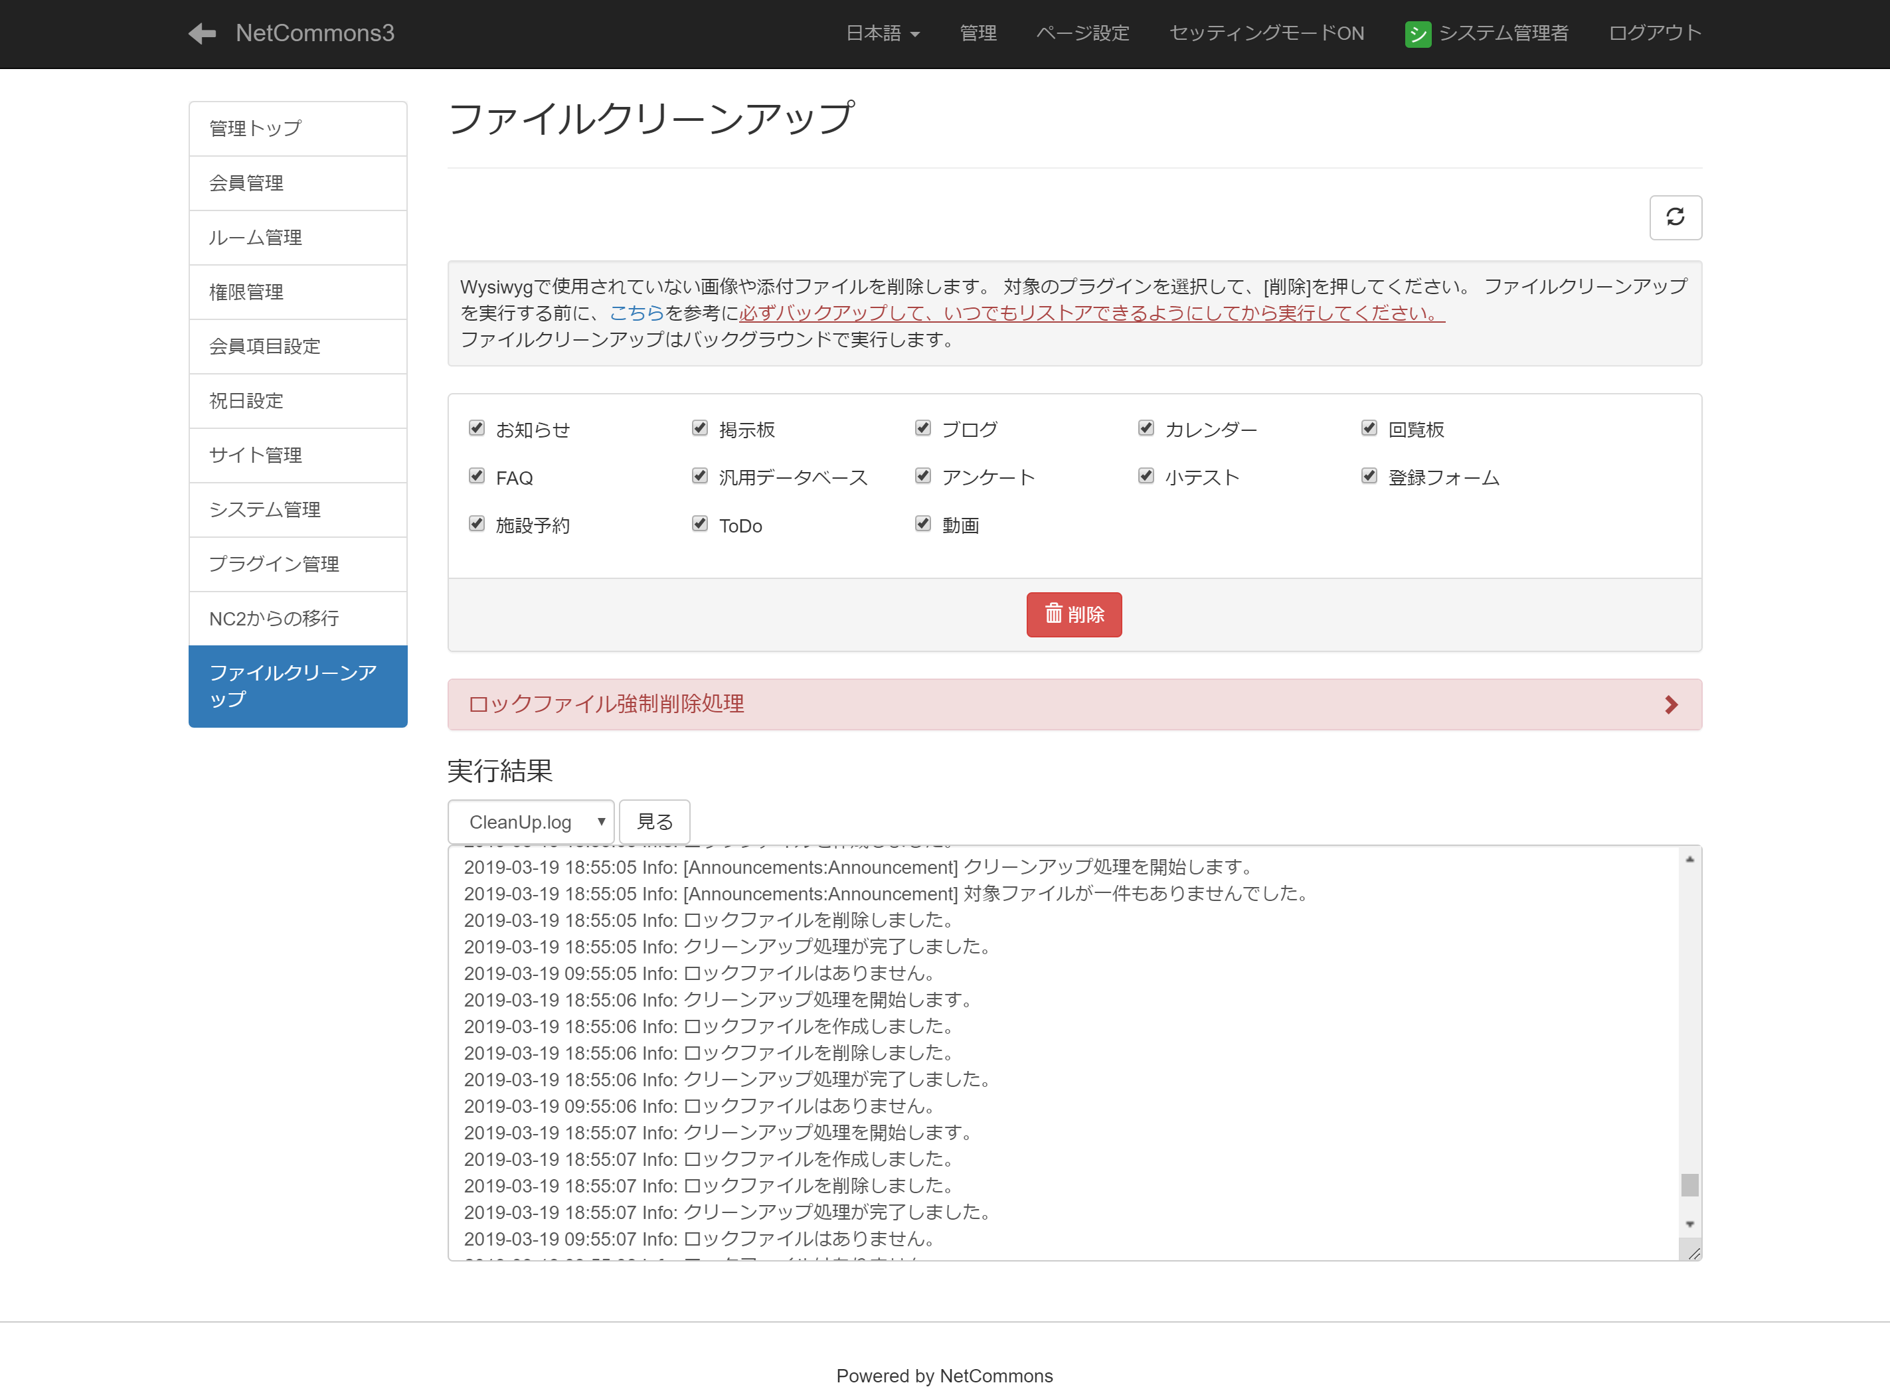Click the log scrollbar thumb
Image resolution: width=1890 pixels, height=1389 pixels.
(1690, 1185)
